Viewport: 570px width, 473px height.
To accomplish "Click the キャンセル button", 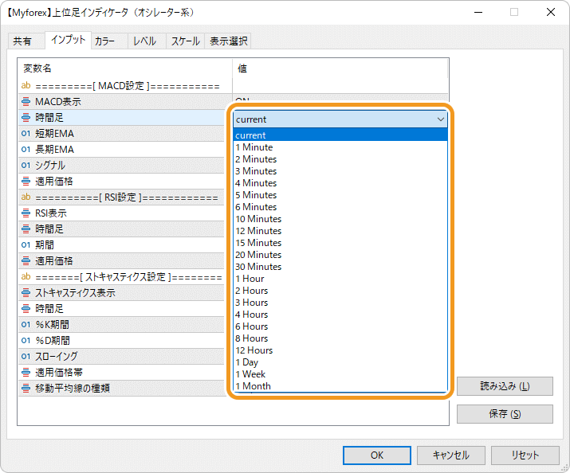I will 450,455.
